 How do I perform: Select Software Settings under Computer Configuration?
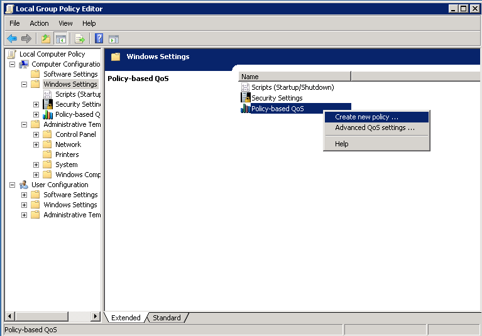click(x=70, y=74)
